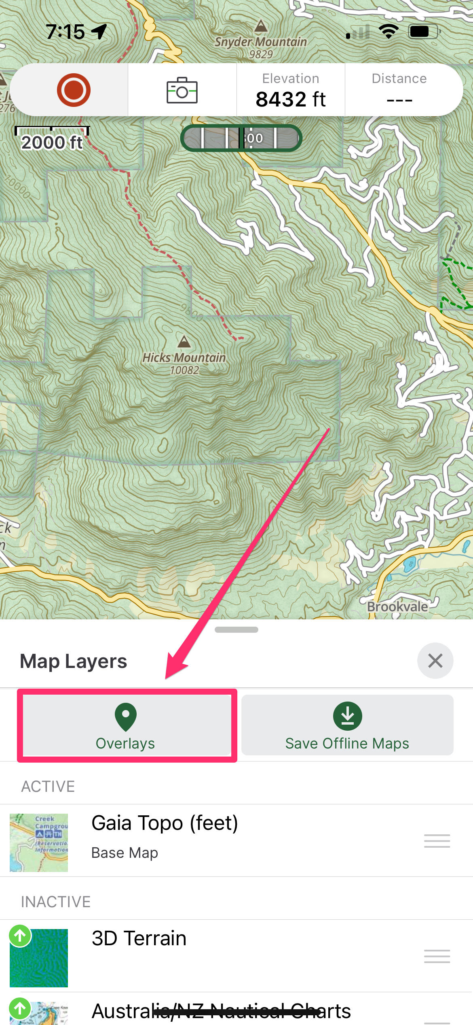Tap the green arrow on Australia/NZ Nautical Charts

[x=20, y=1009]
